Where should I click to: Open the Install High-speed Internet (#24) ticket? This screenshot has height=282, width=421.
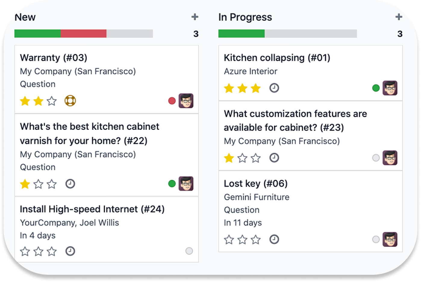click(92, 209)
